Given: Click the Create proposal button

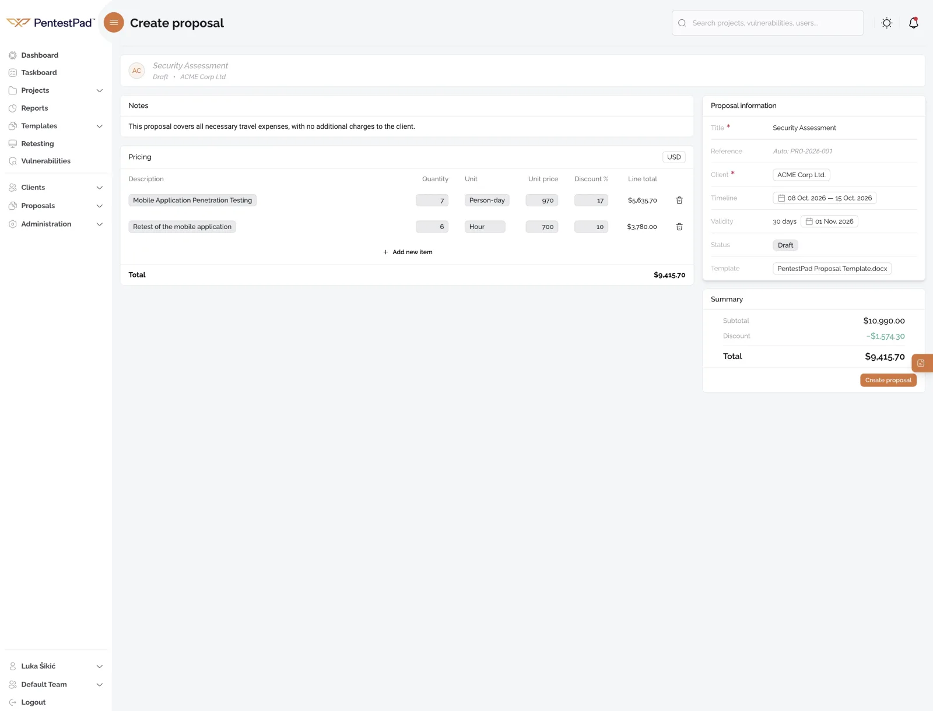Looking at the screenshot, I should point(888,380).
